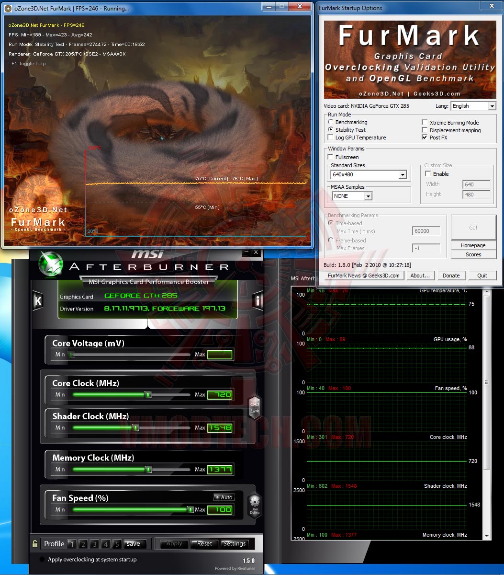Select the Stability Test run mode
The width and height of the screenshot is (504, 575).
pos(331,130)
